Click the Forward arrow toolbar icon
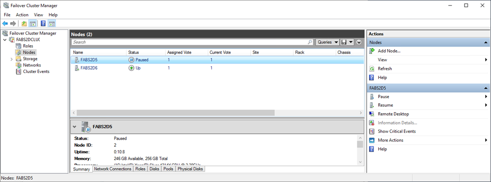The image size is (491, 182). click(13, 23)
